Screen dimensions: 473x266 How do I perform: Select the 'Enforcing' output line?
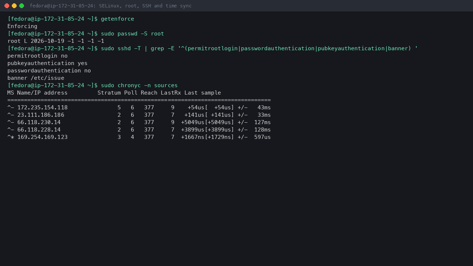tap(22, 26)
